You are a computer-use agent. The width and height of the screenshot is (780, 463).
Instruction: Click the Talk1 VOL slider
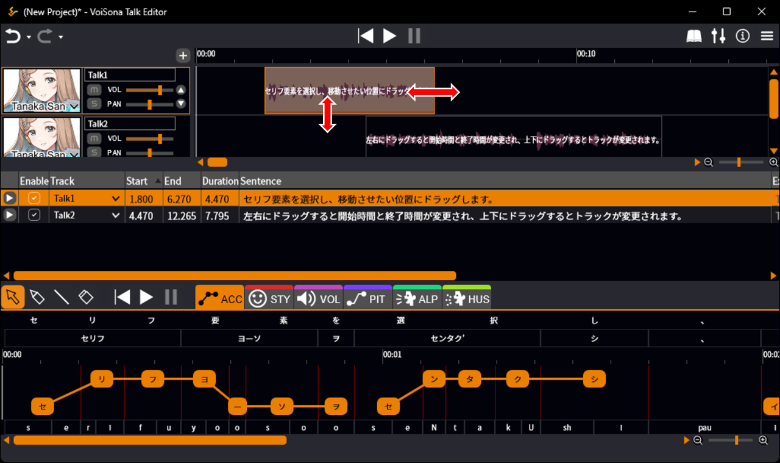[x=149, y=90]
